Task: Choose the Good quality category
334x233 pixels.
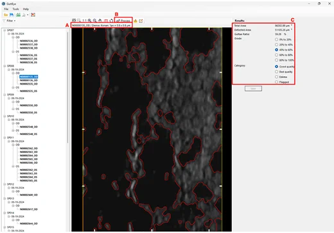Action: 276,67
